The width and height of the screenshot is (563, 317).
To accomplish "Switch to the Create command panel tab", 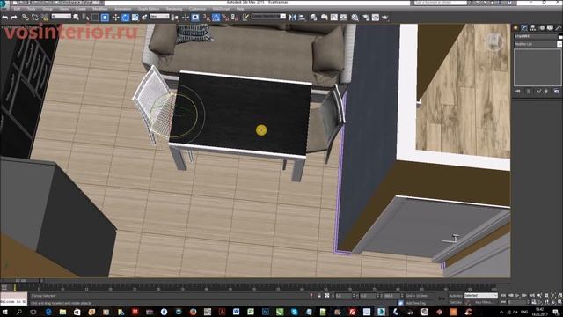I will pos(516,27).
